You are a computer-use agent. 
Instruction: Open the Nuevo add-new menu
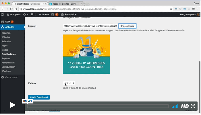click(44, 14)
